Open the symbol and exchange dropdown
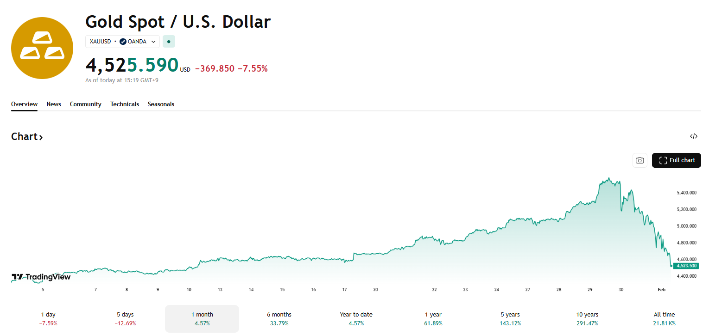The height and width of the screenshot is (335, 709). point(153,41)
